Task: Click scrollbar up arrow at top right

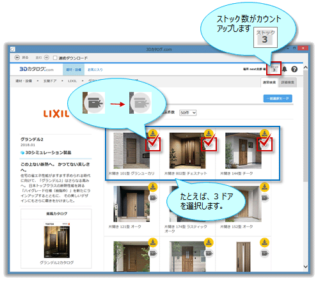Action: (305, 68)
